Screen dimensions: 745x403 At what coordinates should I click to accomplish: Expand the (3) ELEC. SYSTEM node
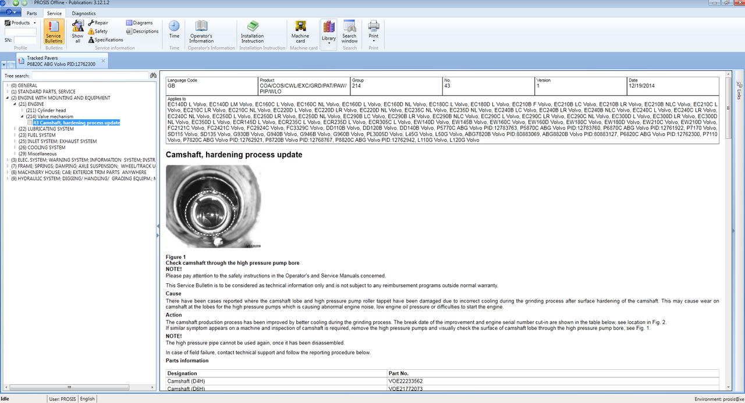(x=8, y=159)
